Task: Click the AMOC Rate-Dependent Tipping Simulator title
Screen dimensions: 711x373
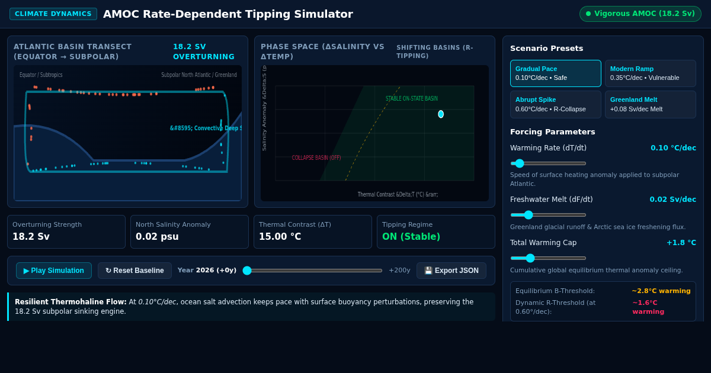Action: coord(228,14)
